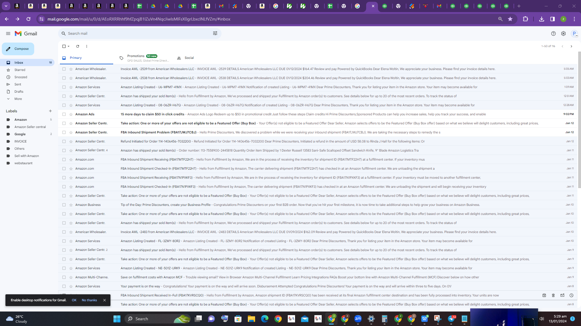Image resolution: width=581 pixels, height=326 pixels.
Task: Compose a new email
Action: pyautogui.click(x=18, y=49)
